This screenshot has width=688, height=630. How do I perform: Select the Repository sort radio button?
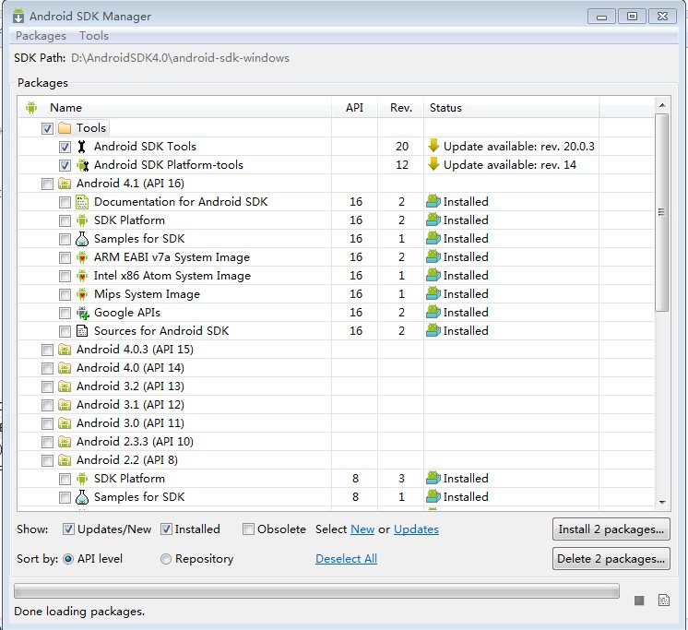[165, 559]
